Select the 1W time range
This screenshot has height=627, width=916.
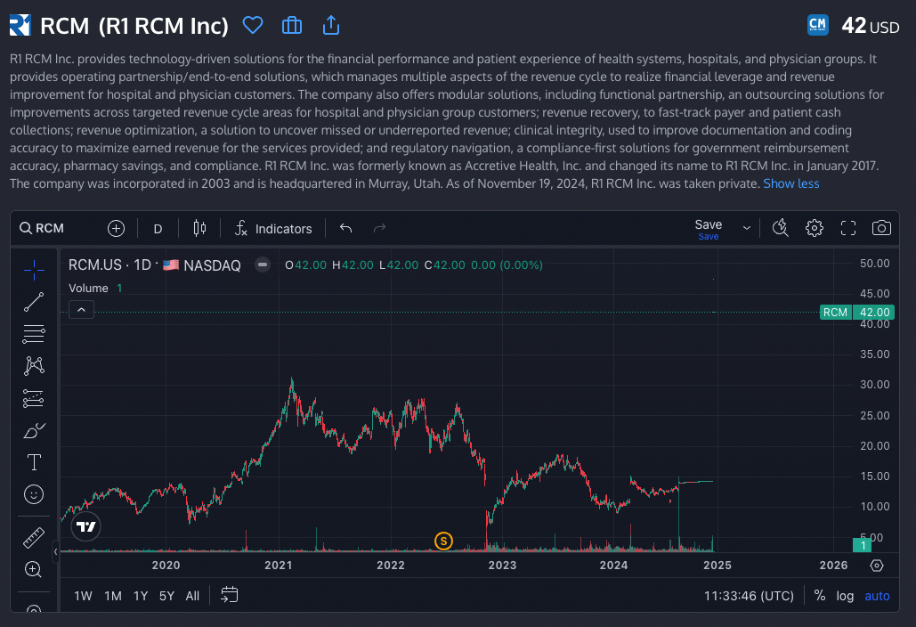coord(83,596)
